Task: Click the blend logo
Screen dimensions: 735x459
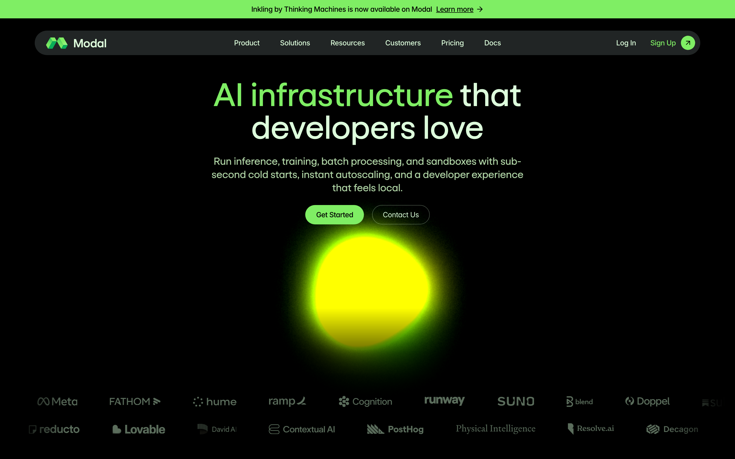Action: point(580,402)
